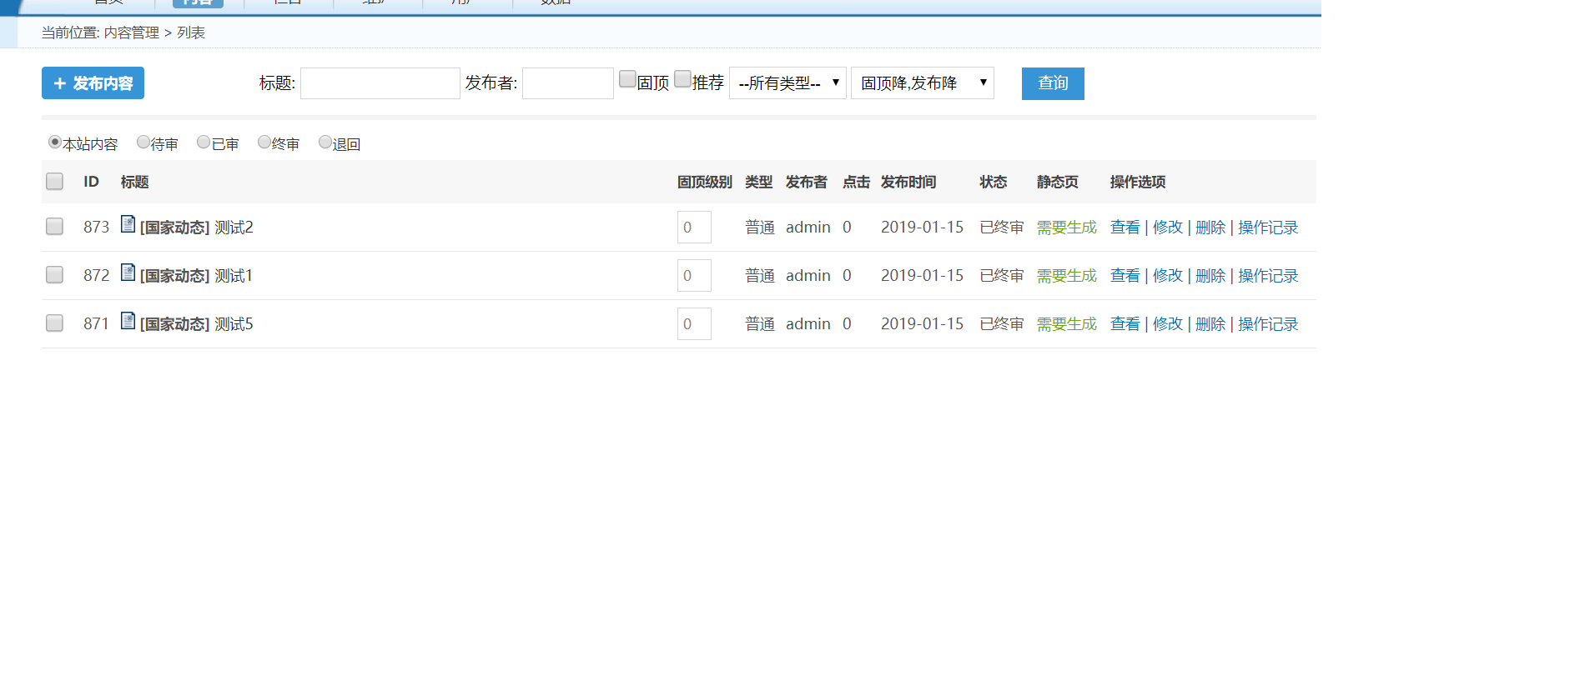Click the 普通 type in row 873

point(760,228)
